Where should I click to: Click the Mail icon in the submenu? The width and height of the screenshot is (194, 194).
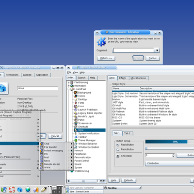point(42,157)
